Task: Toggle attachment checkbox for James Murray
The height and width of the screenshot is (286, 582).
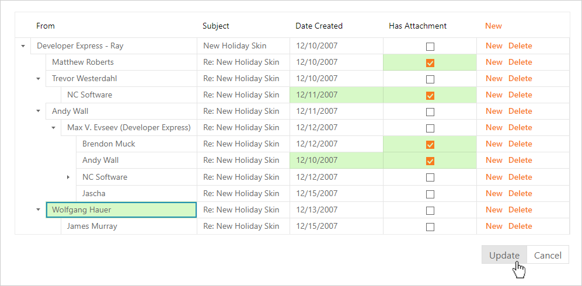Action: tap(430, 226)
